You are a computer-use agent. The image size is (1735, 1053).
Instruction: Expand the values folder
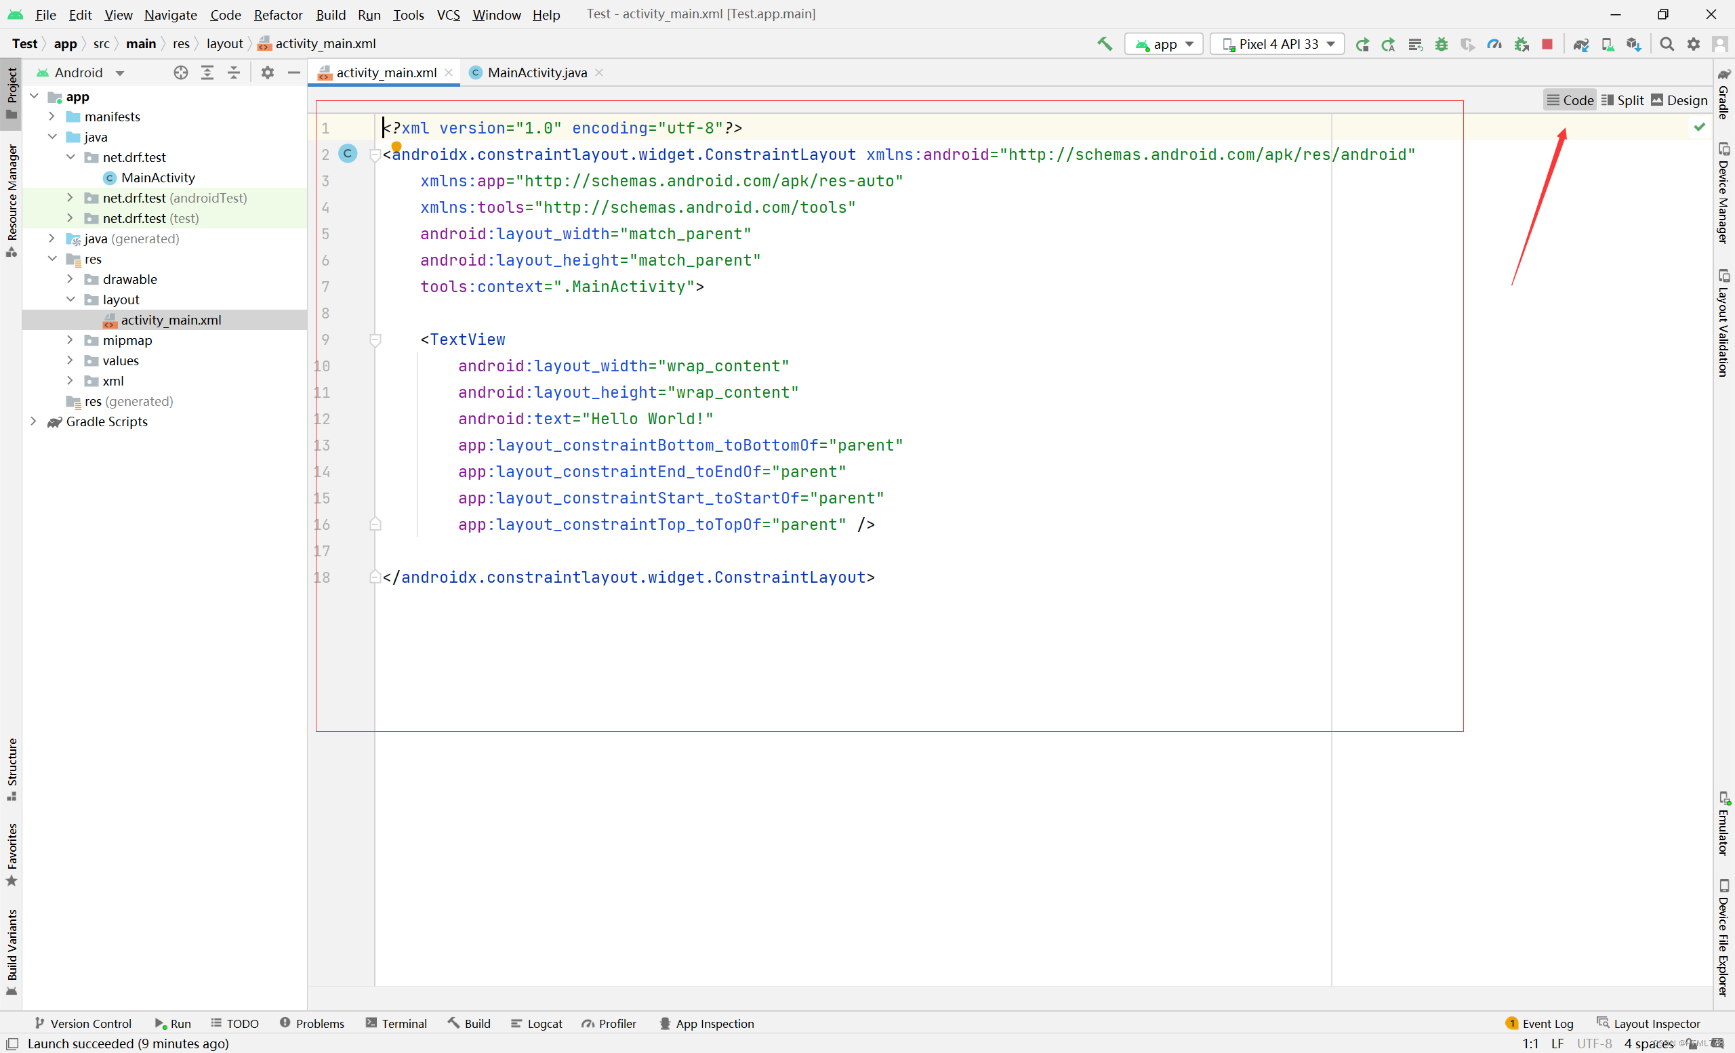pos(70,360)
